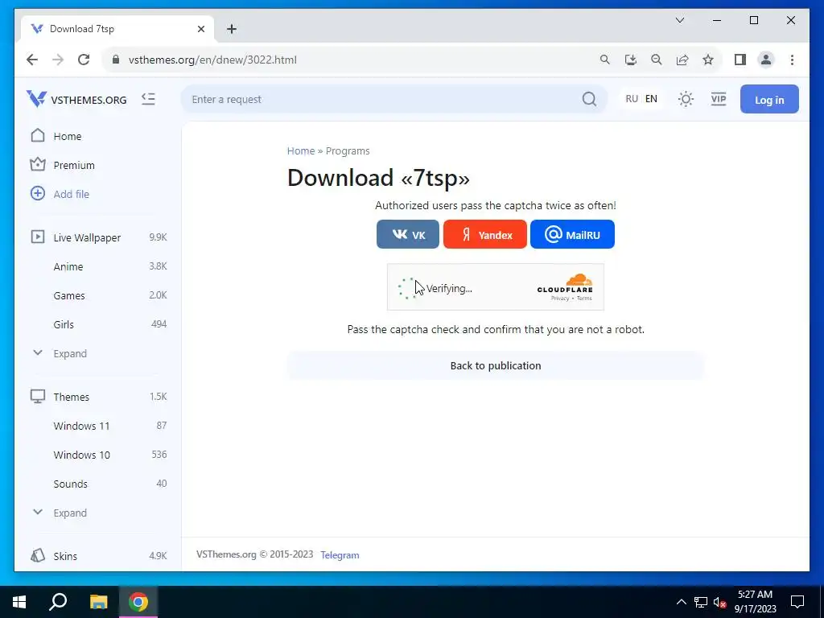Image resolution: width=824 pixels, height=618 pixels.
Task: Close the Download 7tsp tab
Action: [x=200, y=29]
